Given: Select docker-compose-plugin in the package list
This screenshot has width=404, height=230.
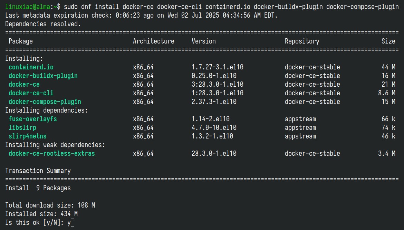Looking at the screenshot, I should click(x=45, y=102).
